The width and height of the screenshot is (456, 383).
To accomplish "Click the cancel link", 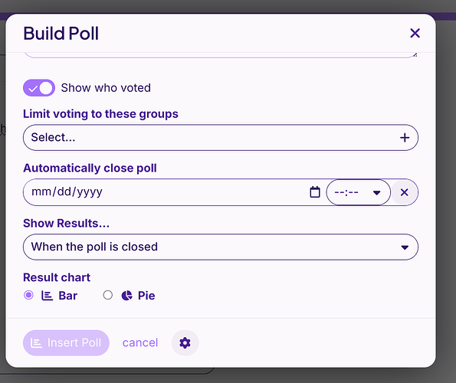I will tap(140, 343).
